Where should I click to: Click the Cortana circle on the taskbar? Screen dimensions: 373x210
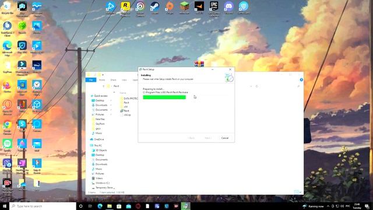(80, 206)
